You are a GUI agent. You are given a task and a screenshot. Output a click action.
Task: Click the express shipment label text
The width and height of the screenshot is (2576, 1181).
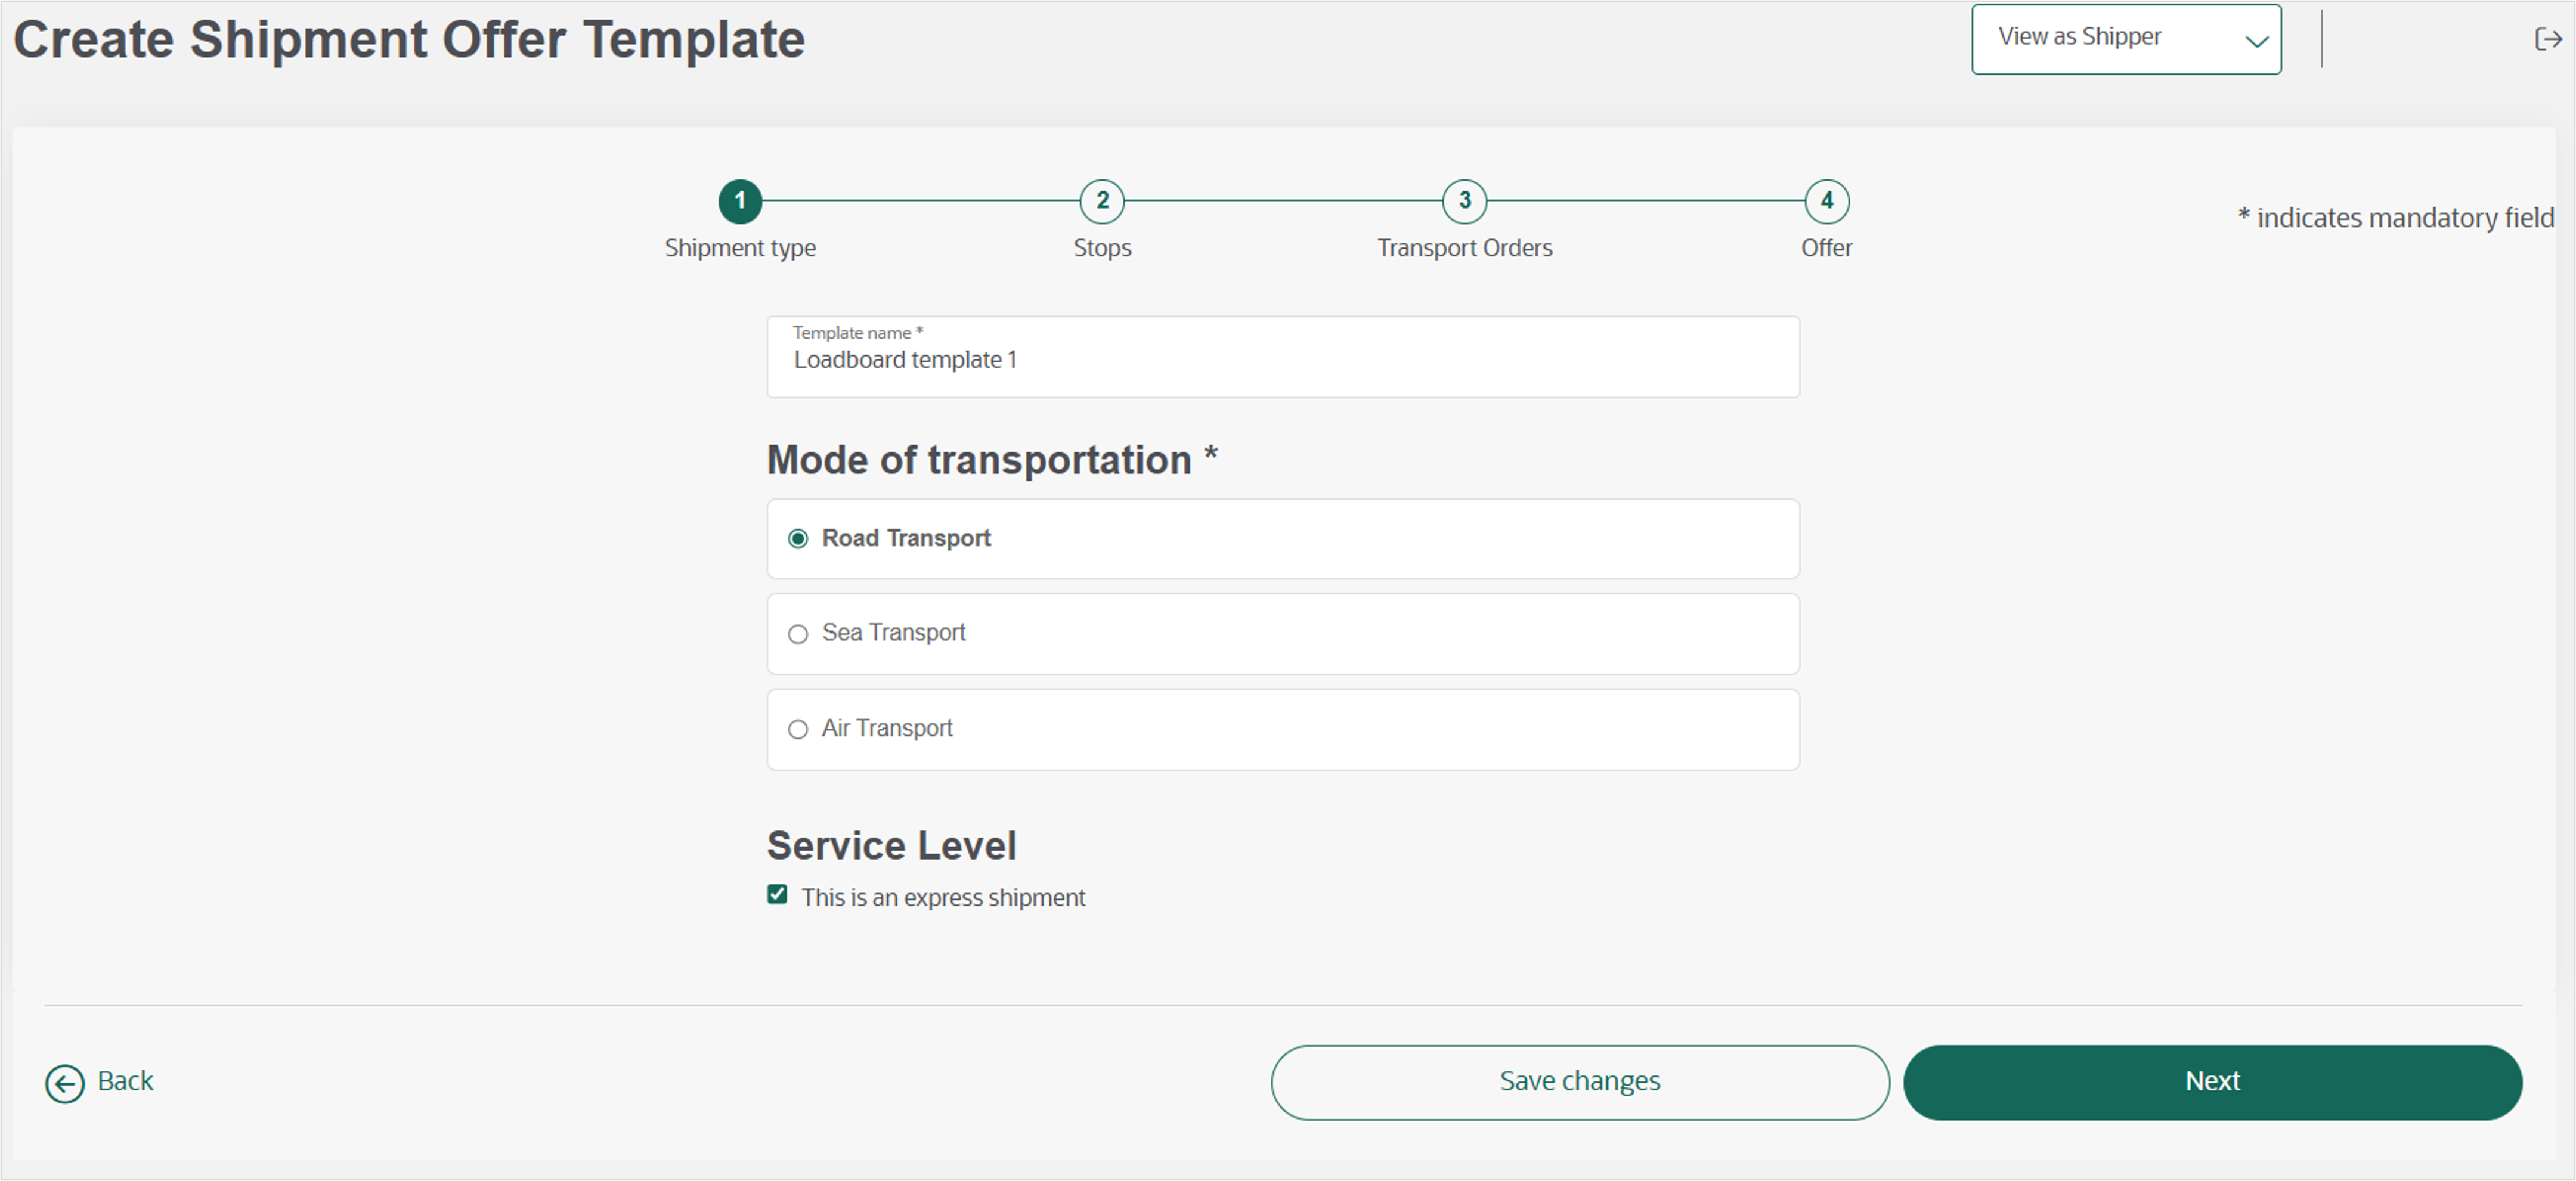(943, 898)
